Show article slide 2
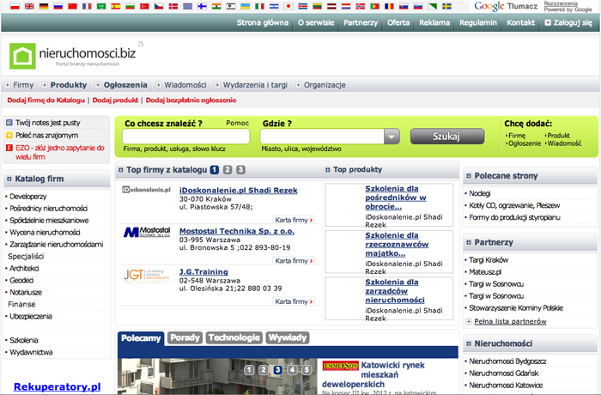Viewport: 601px width, 395px height. coord(264,370)
